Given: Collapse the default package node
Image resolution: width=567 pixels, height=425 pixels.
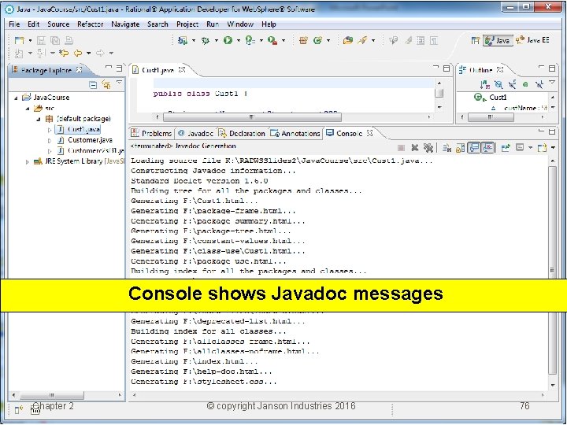Looking at the screenshot, I should pyautogui.click(x=39, y=119).
